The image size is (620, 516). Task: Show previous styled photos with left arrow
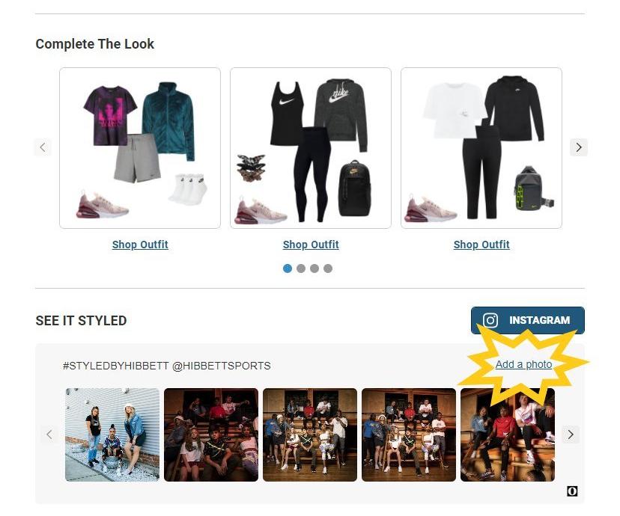tap(49, 434)
